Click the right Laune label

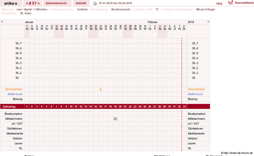pos(192,143)
